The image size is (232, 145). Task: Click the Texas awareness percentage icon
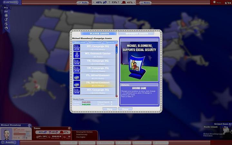[x=37, y=137]
